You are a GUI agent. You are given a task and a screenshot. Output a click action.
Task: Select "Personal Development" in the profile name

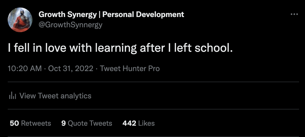click(143, 14)
